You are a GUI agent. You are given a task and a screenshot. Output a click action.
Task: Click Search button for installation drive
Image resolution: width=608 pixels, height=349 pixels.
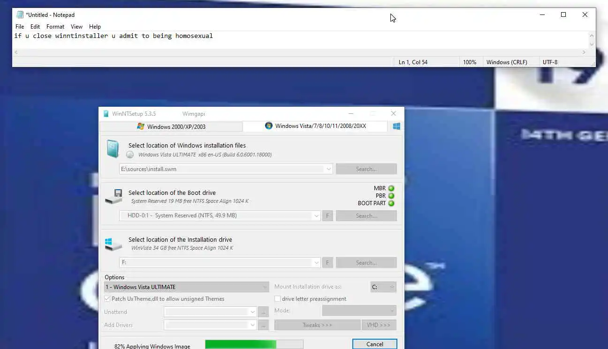366,263
